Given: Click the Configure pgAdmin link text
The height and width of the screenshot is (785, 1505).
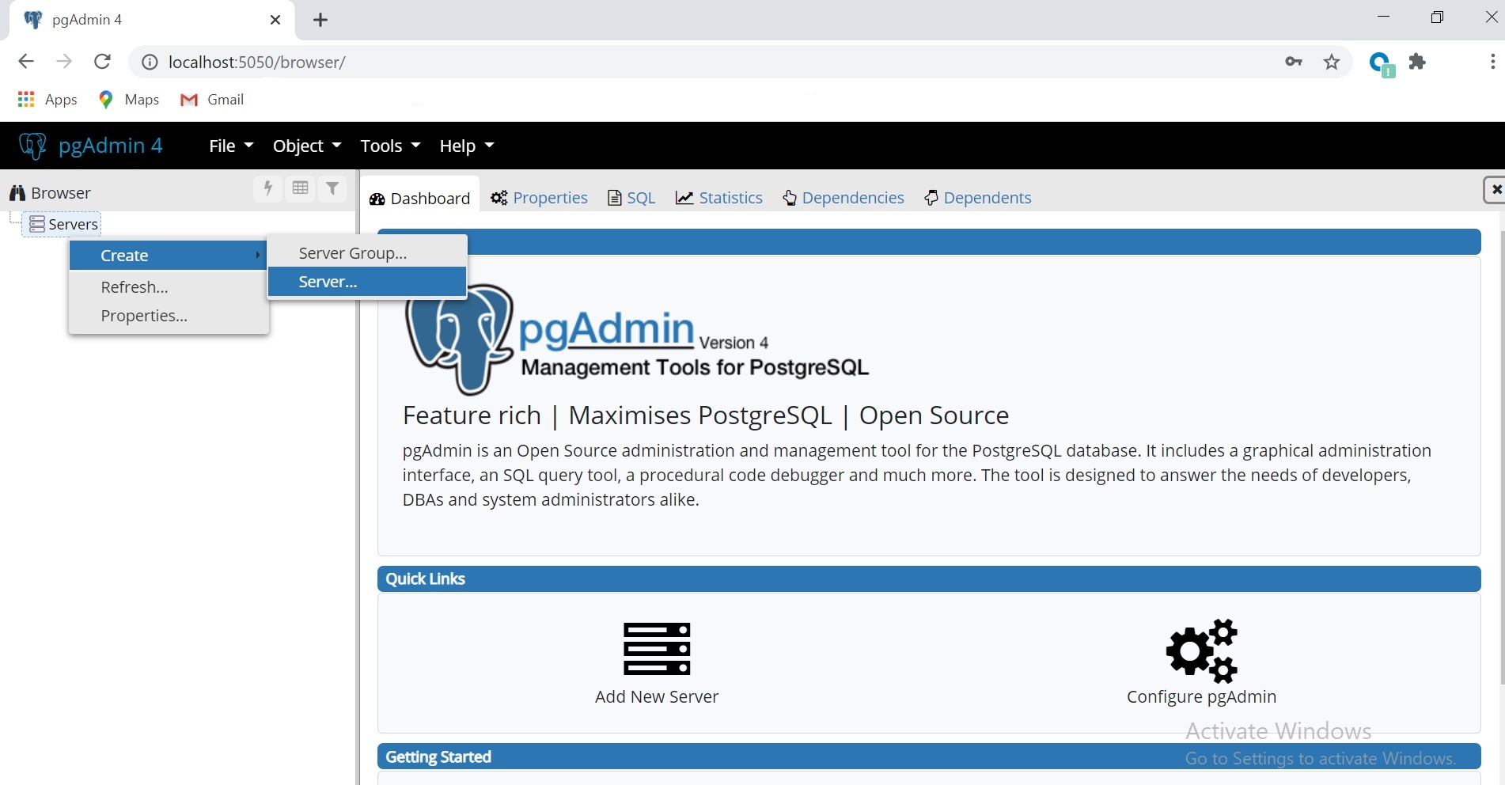Looking at the screenshot, I should [x=1201, y=697].
